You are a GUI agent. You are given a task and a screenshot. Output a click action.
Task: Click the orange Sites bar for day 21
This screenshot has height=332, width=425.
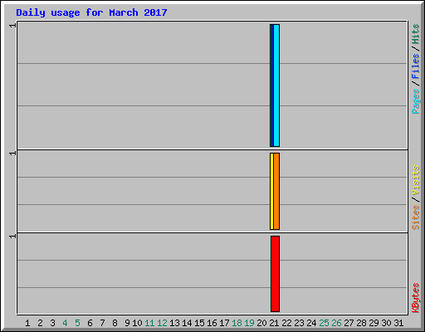click(276, 191)
